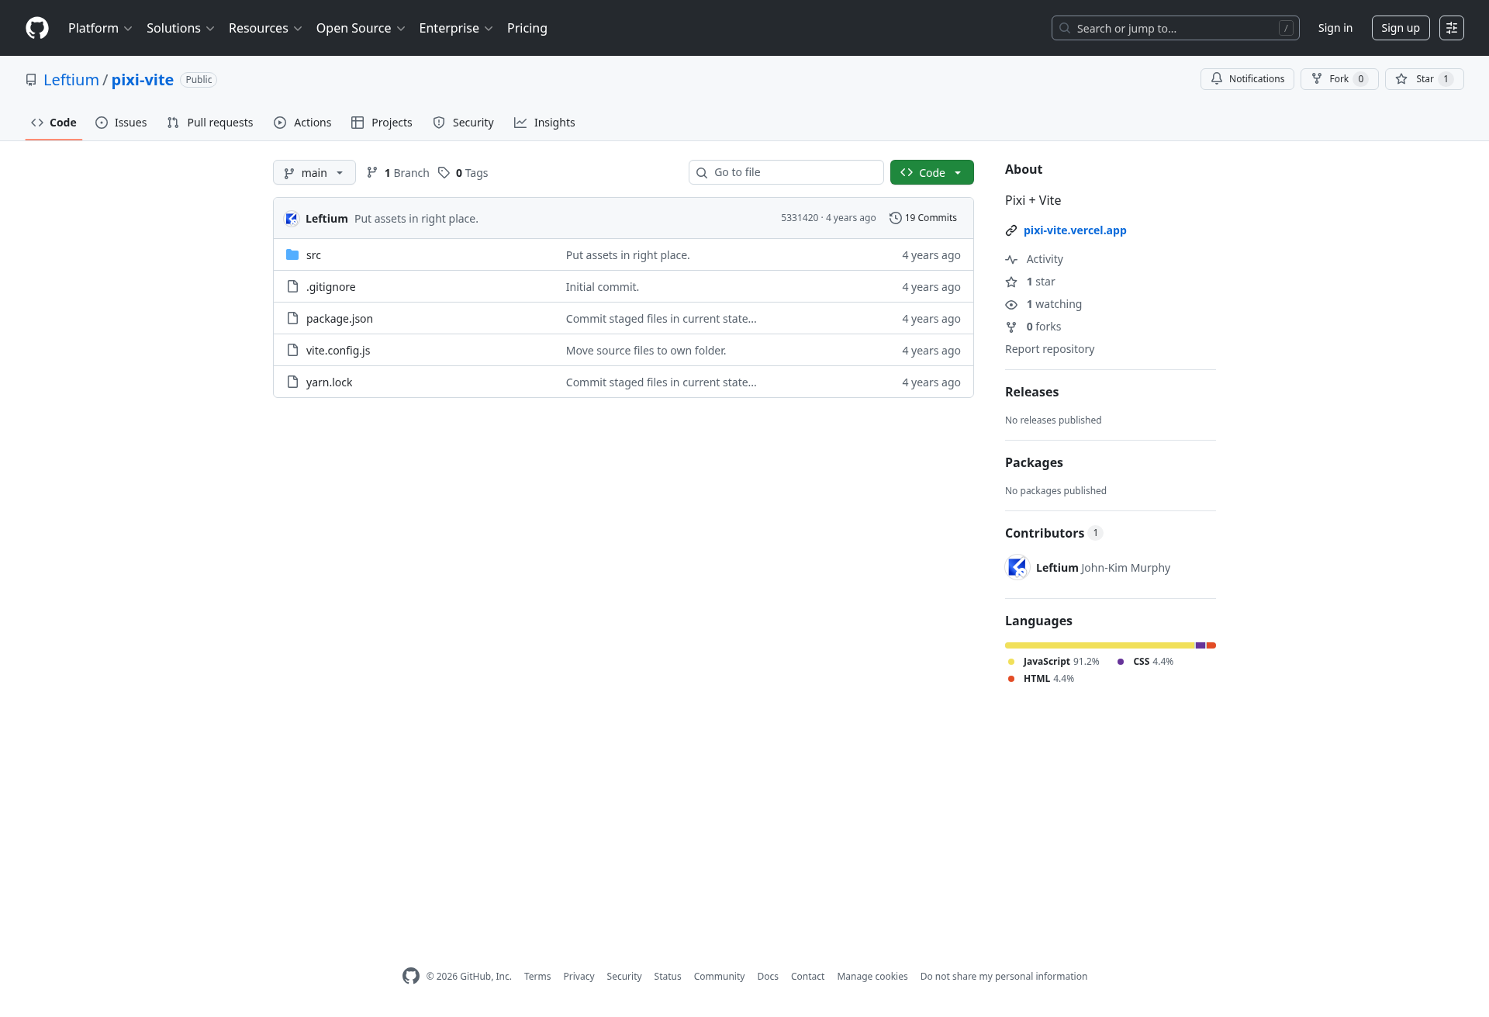Click the bell icon in Notifications

tap(1217, 78)
